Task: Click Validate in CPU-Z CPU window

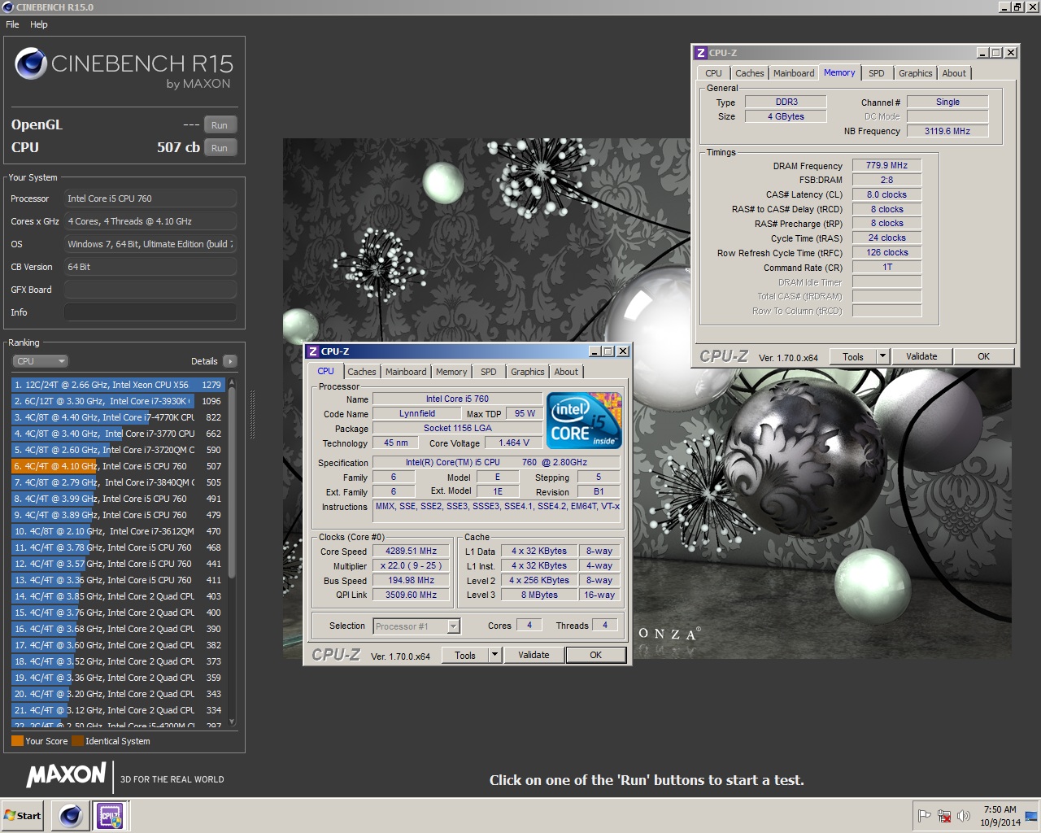Action: (534, 655)
